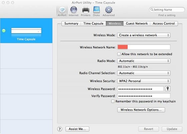This screenshot has width=187, height=134.
Task: Click the green status indicator light
Action: 4,31
